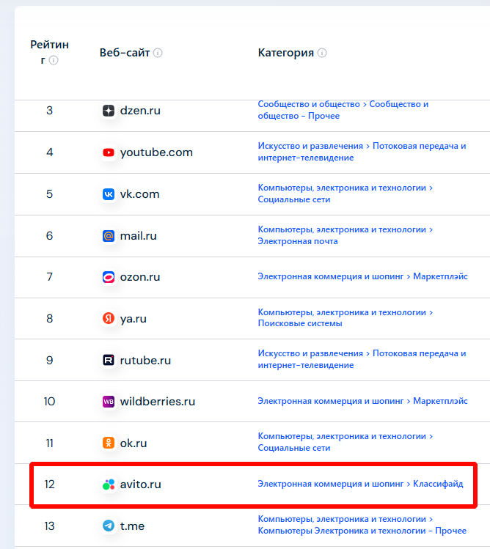
Task: Click the avito.ru colored dots icon
Action: (x=109, y=484)
